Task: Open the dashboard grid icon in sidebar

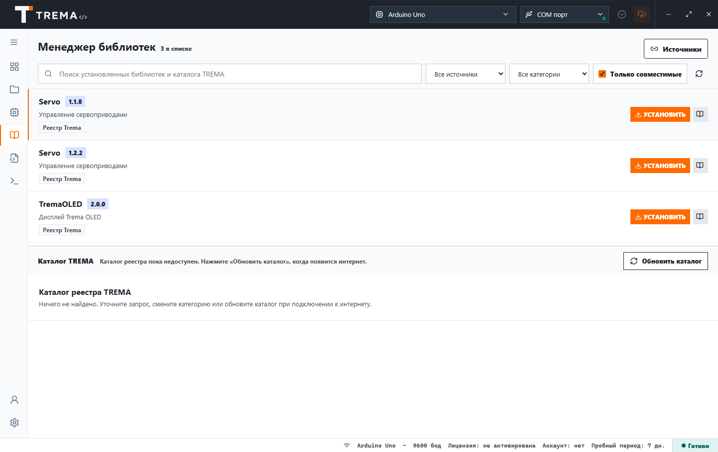Action: pyautogui.click(x=14, y=67)
